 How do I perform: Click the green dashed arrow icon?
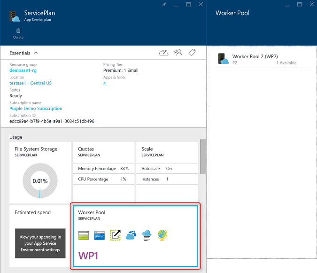(x=115, y=235)
